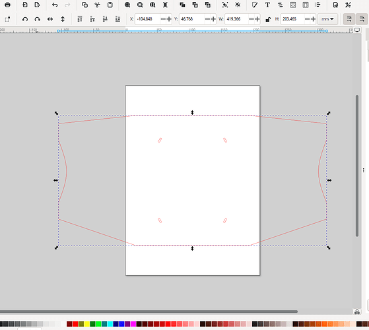369x330 pixels.
Task: Click the Cut scissors icon
Action: (x=98, y=5)
